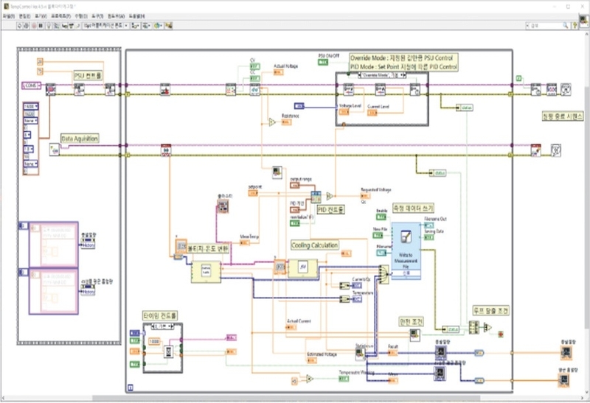
Task: Click the Cooling Calculation label
Action: tap(315, 245)
